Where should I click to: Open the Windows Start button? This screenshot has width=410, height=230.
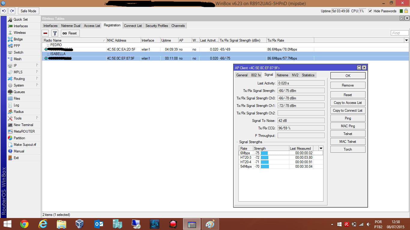(7, 224)
